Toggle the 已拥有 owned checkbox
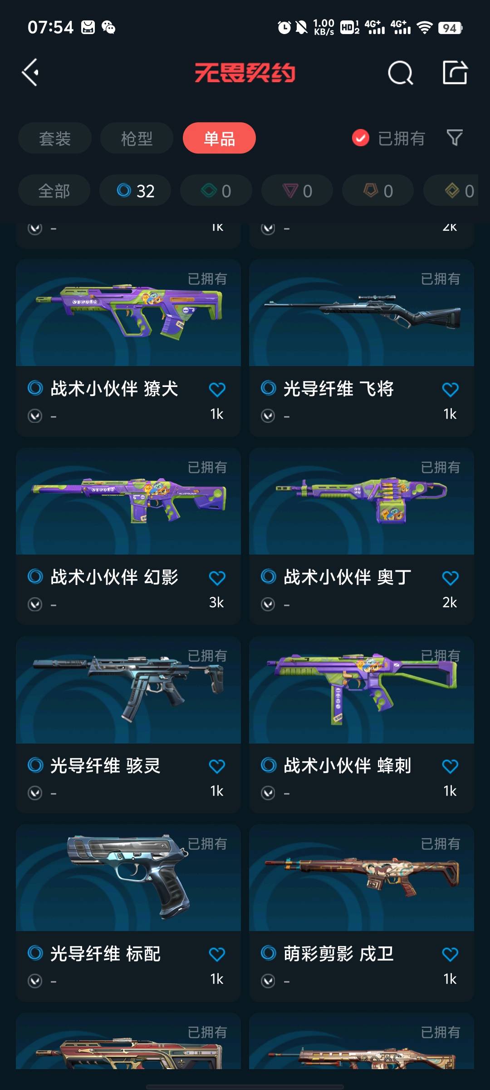 click(361, 138)
